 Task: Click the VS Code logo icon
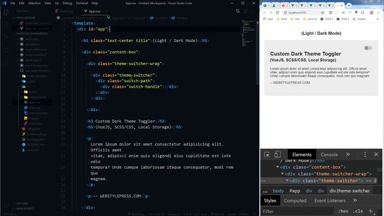tap(4, 3)
